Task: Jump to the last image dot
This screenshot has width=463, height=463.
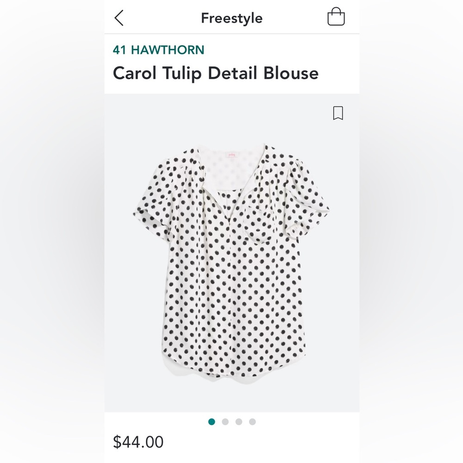Action: click(x=252, y=422)
